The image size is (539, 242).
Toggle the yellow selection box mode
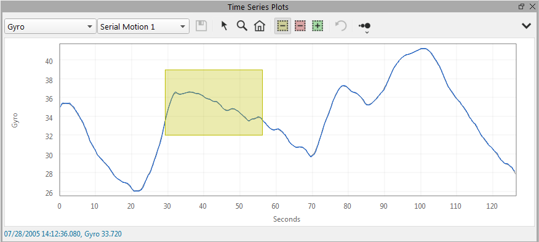283,26
